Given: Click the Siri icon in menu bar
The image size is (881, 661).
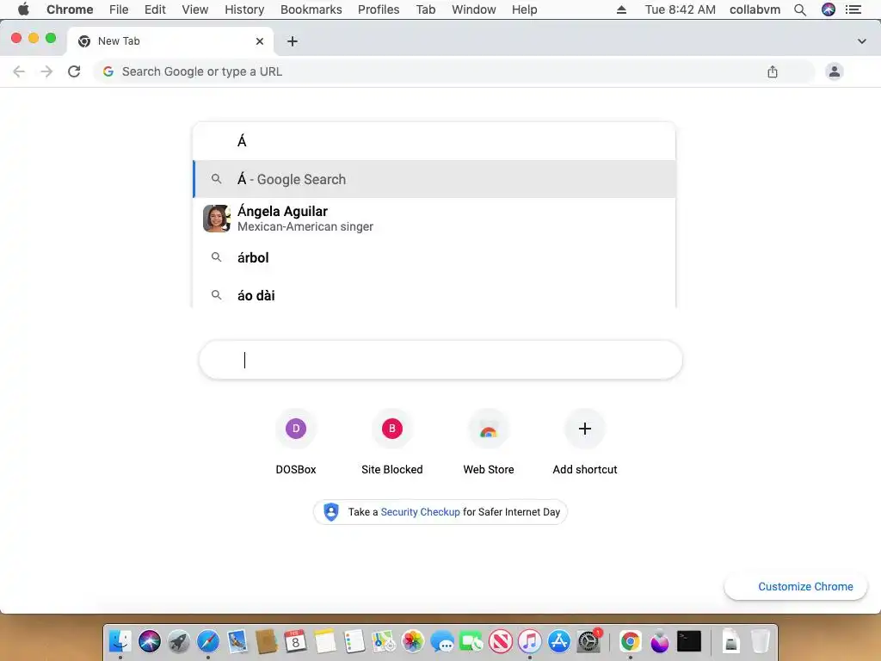Looking at the screenshot, I should (829, 9).
